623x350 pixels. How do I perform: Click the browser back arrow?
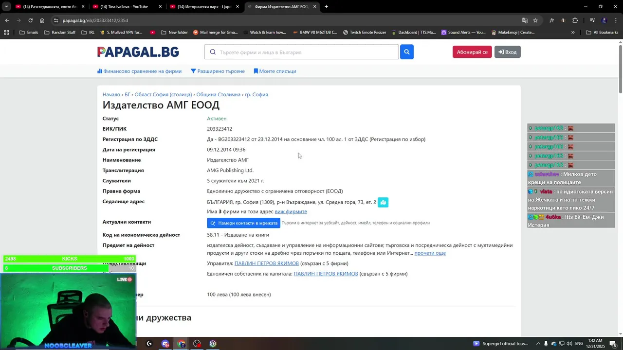7,20
